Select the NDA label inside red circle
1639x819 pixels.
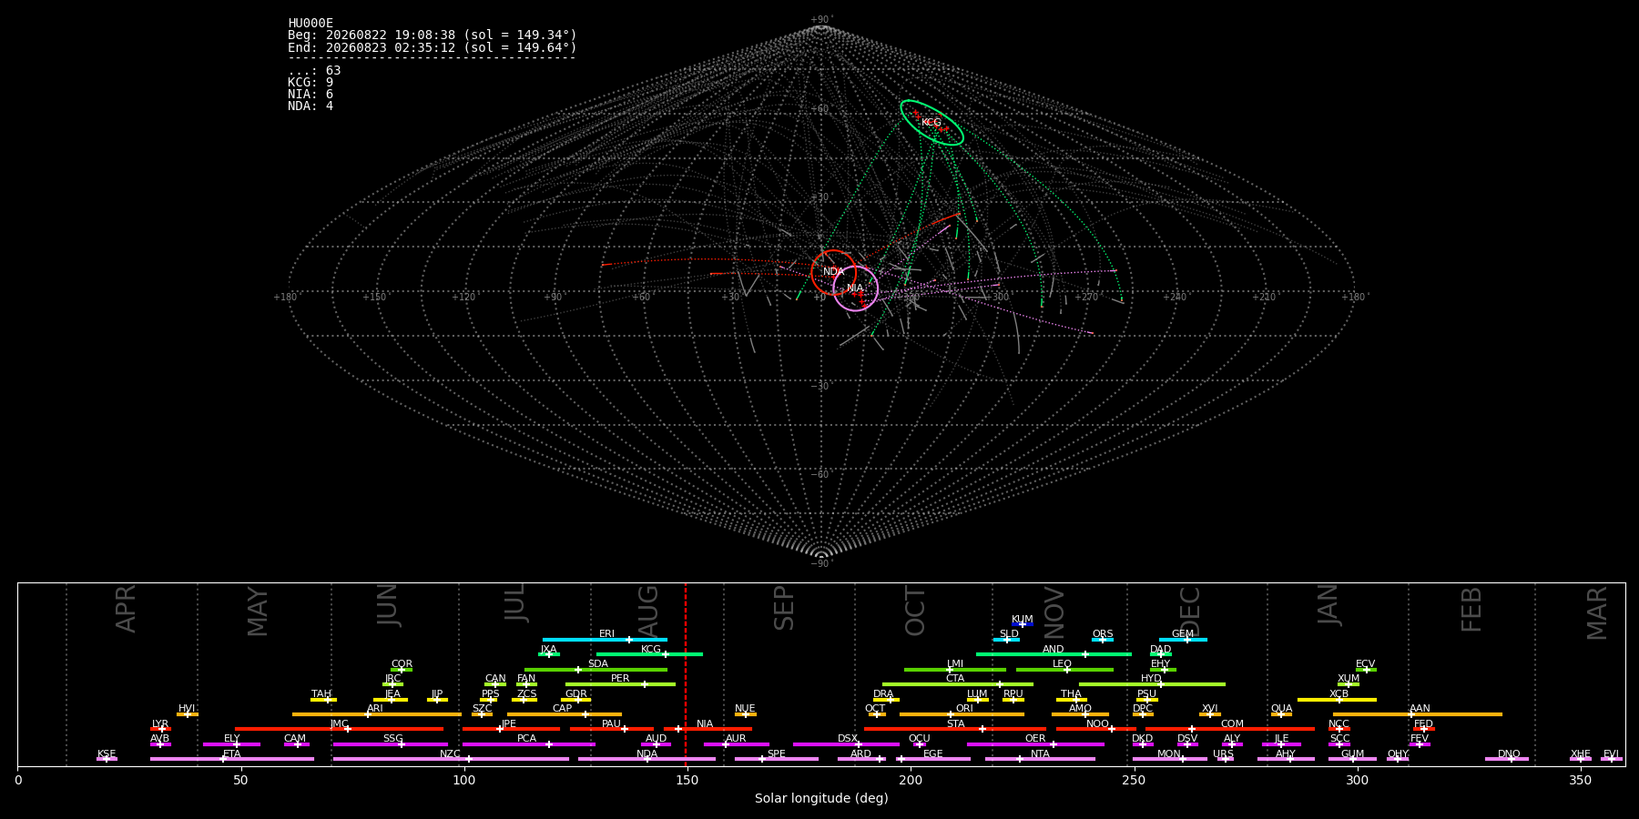(x=834, y=272)
